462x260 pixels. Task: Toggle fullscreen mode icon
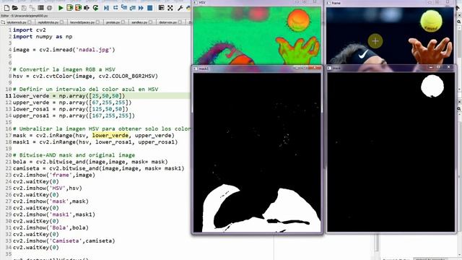coord(170,8)
